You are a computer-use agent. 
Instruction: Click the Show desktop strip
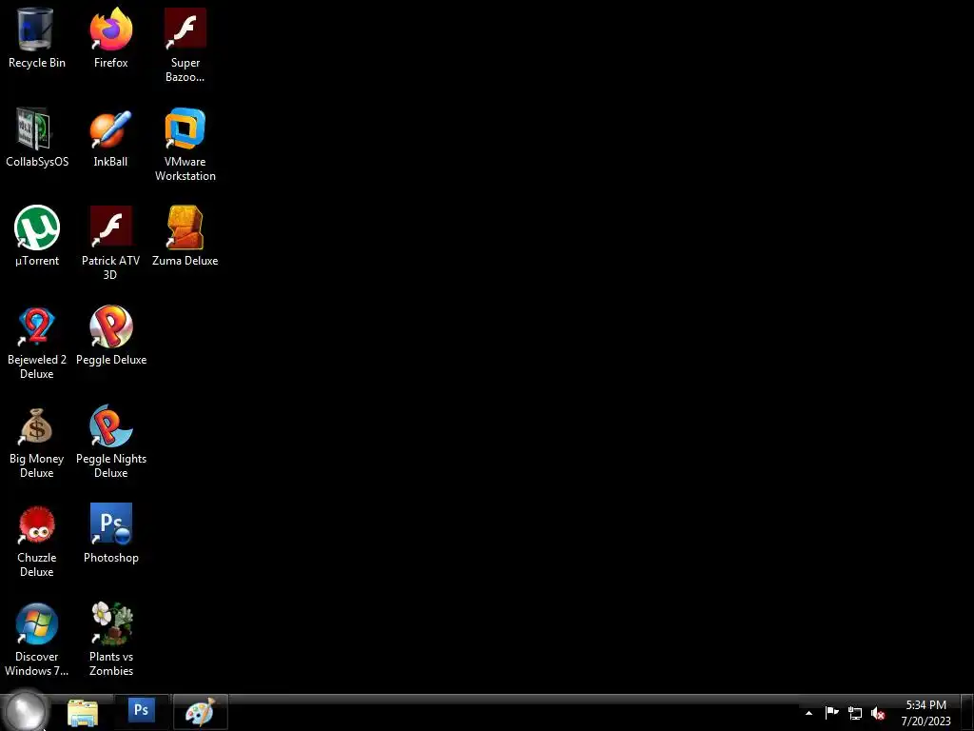tap(967, 713)
